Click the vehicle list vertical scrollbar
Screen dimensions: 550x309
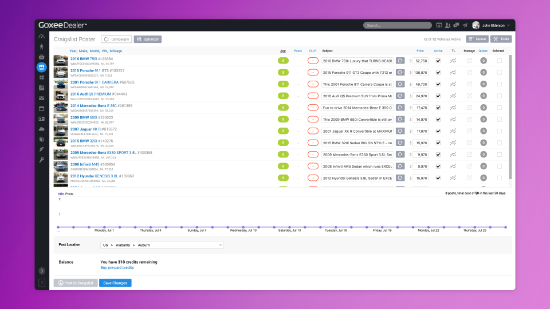pyautogui.click(x=510, y=117)
